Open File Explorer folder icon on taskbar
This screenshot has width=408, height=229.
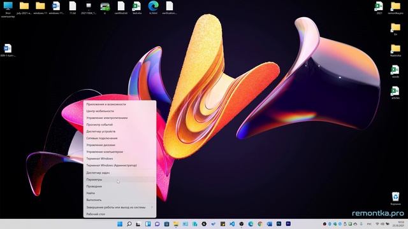pyautogui.click(x=176, y=224)
